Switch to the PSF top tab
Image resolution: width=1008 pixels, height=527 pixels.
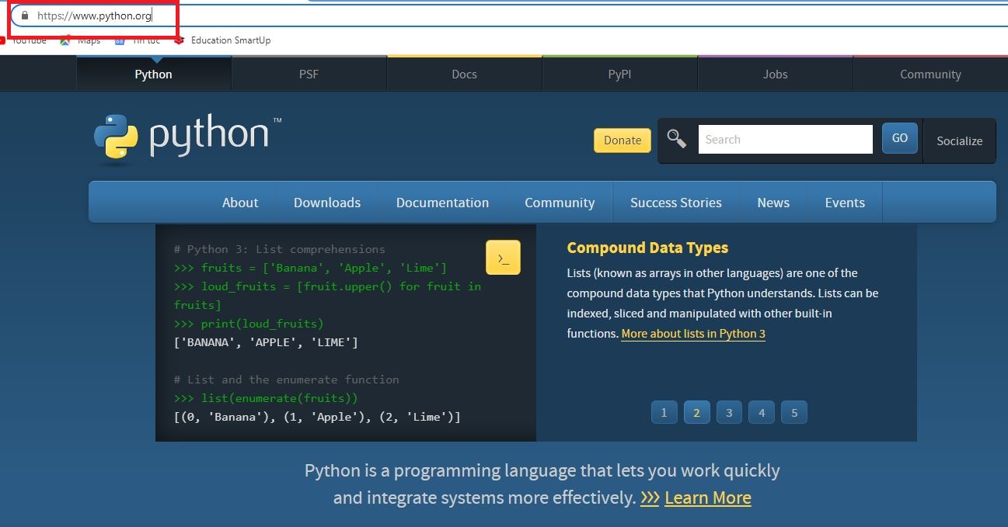pyautogui.click(x=309, y=75)
